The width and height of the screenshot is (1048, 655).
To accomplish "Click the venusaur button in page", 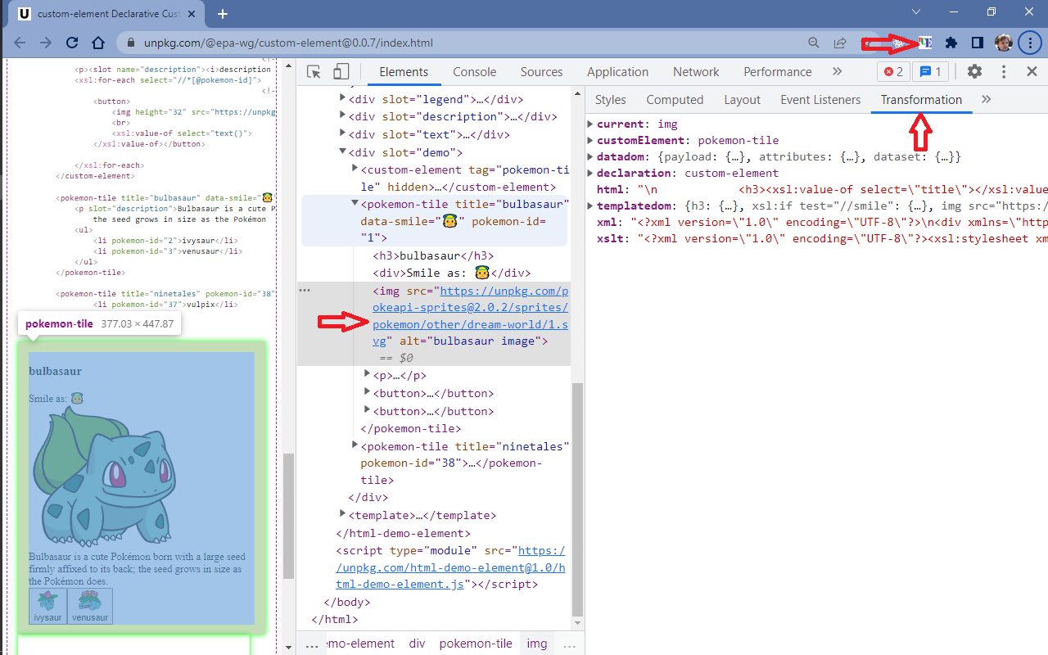I will tap(90, 606).
